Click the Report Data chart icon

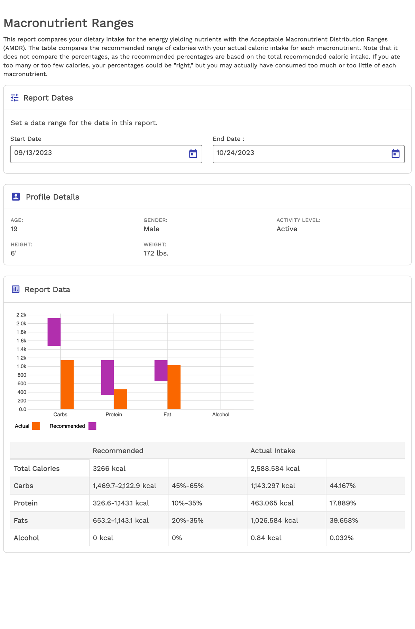tap(16, 289)
